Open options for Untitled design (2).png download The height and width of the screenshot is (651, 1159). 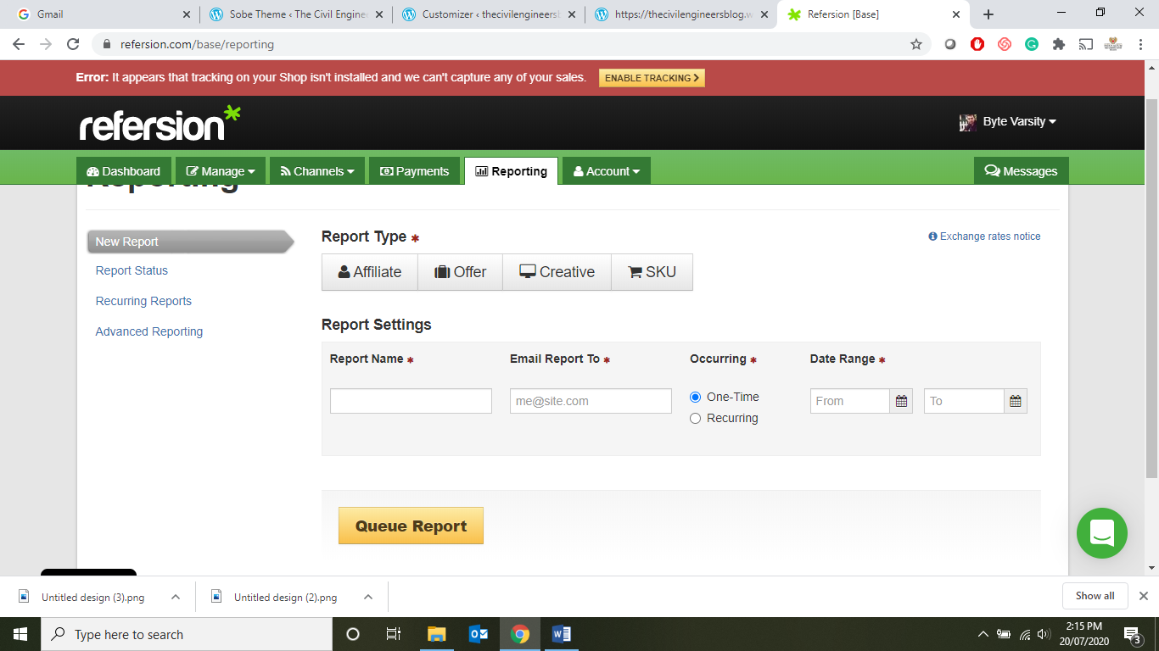pyautogui.click(x=368, y=597)
